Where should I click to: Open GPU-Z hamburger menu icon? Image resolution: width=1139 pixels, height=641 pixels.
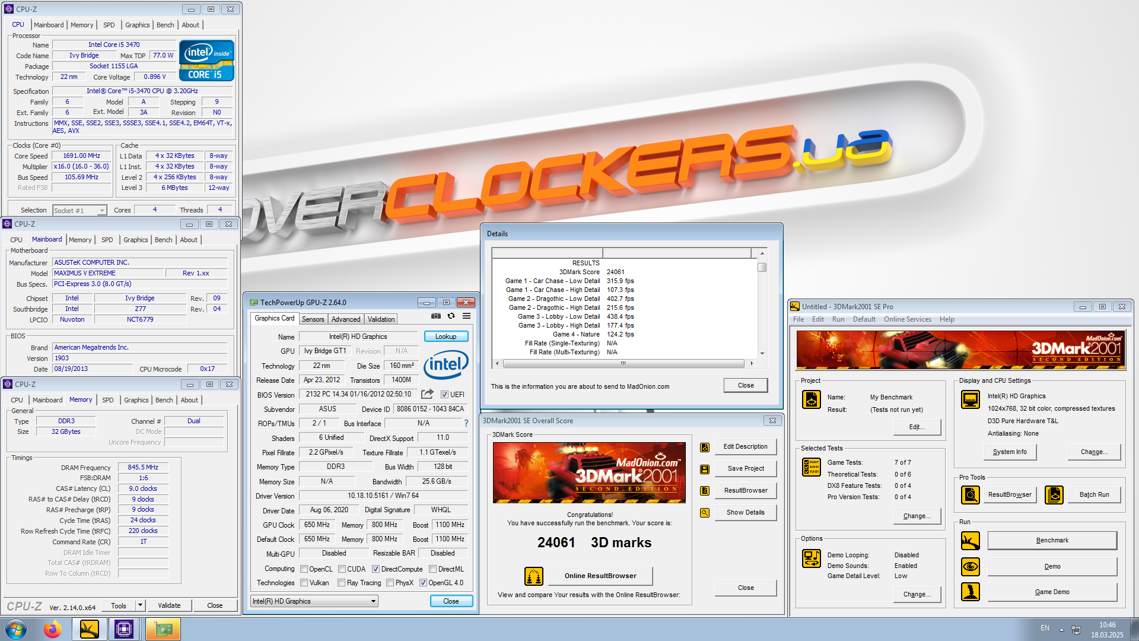coord(467,316)
